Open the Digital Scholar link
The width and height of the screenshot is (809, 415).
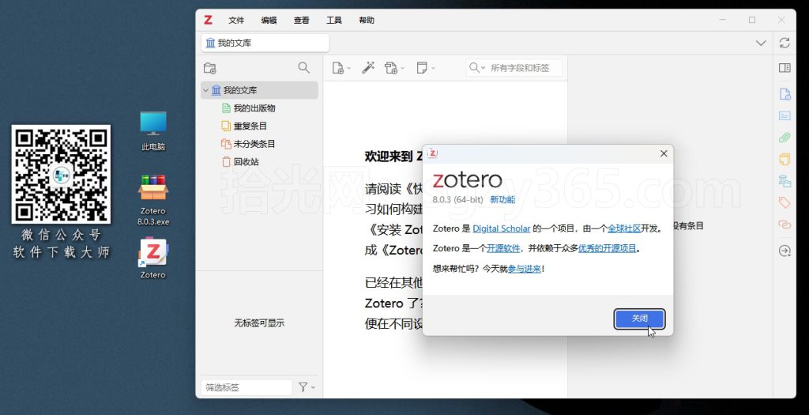coord(502,228)
